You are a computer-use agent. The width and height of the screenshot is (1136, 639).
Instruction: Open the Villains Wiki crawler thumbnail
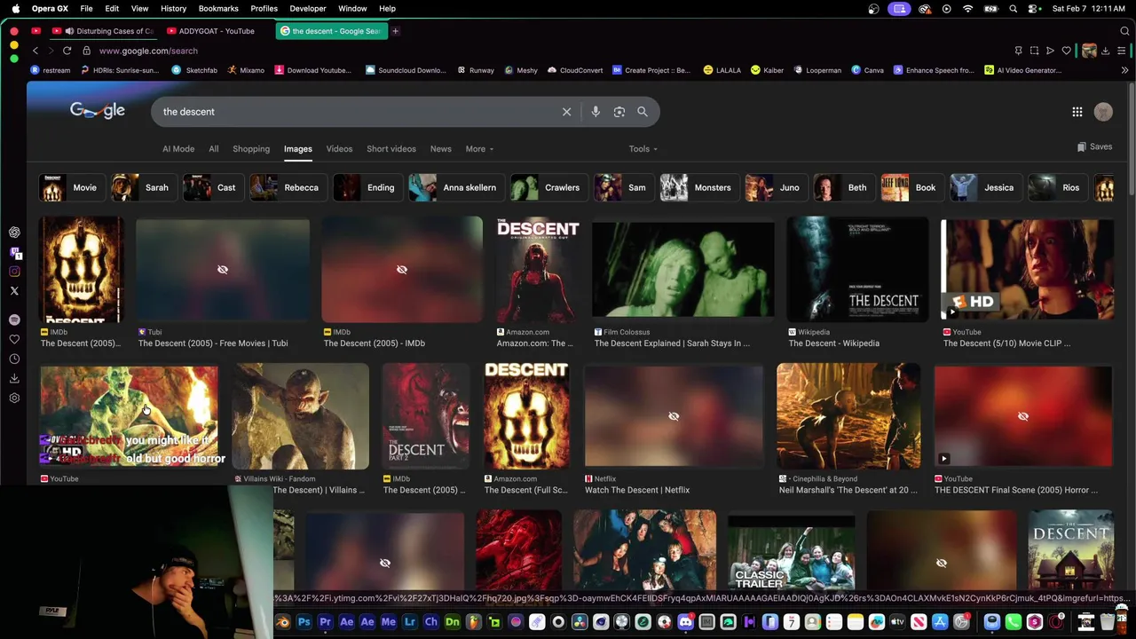(300, 416)
